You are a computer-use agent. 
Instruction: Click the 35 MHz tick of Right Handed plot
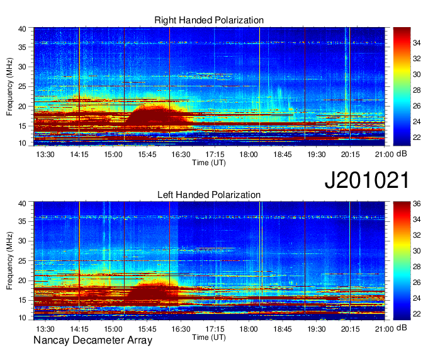(23, 47)
